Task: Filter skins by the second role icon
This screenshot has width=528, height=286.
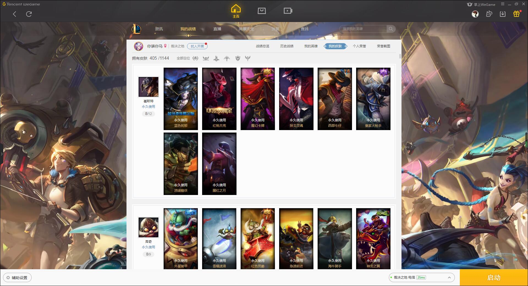Action: pyautogui.click(x=206, y=58)
